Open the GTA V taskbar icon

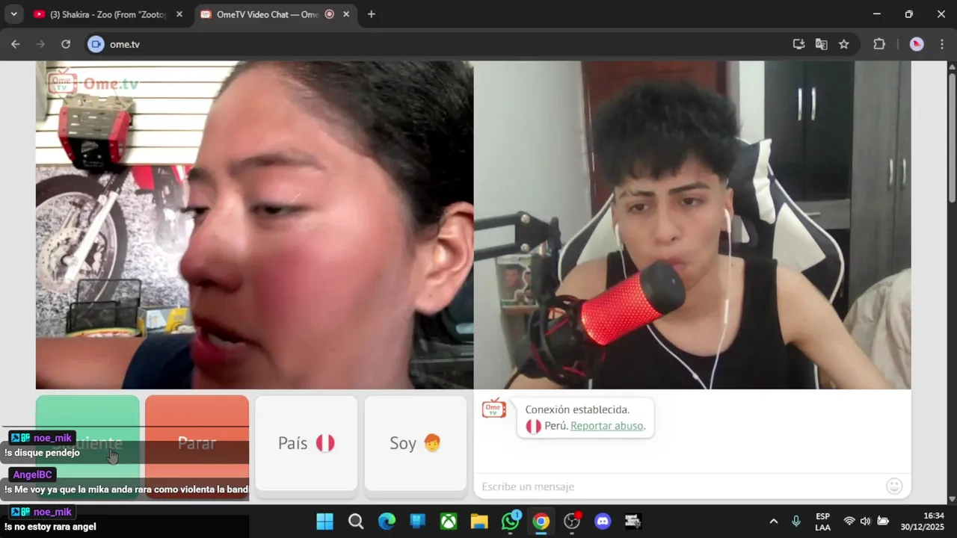pyautogui.click(x=633, y=522)
